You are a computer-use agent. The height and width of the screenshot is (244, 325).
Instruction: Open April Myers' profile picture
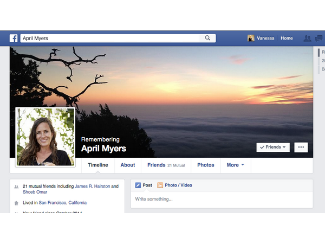tap(45, 137)
